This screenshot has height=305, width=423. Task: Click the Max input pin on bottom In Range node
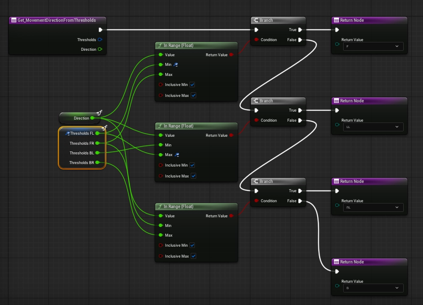point(161,235)
